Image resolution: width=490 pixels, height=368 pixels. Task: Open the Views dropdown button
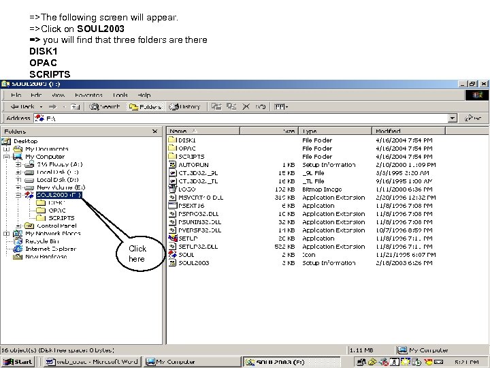(281, 107)
